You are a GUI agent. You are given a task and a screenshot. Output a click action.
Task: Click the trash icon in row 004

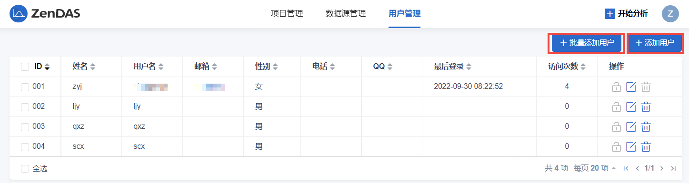(646, 147)
